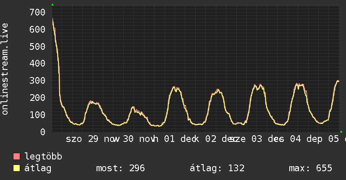Screen dimensions: 346x180
Task: Click the green arrow at the x-axis end
Action: pyautogui.click(x=341, y=132)
